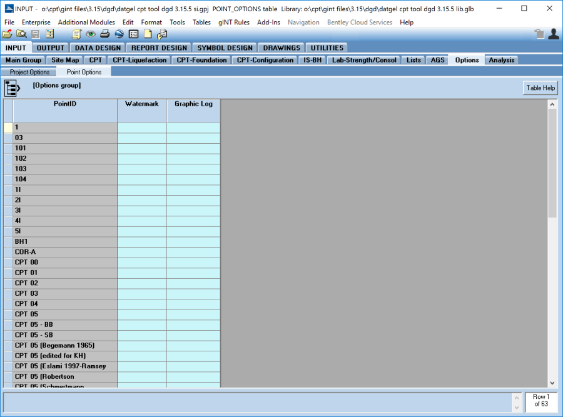Click the open project folder icon

pyautogui.click(x=8, y=34)
